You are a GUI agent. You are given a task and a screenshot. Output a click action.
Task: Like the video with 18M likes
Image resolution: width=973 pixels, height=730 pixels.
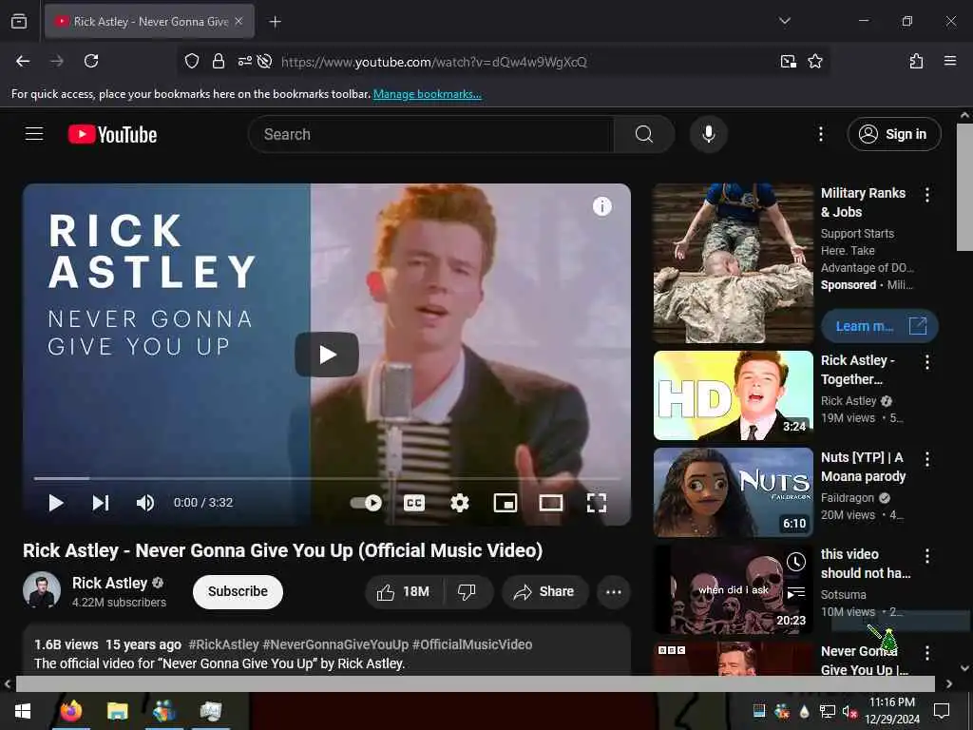[404, 591]
